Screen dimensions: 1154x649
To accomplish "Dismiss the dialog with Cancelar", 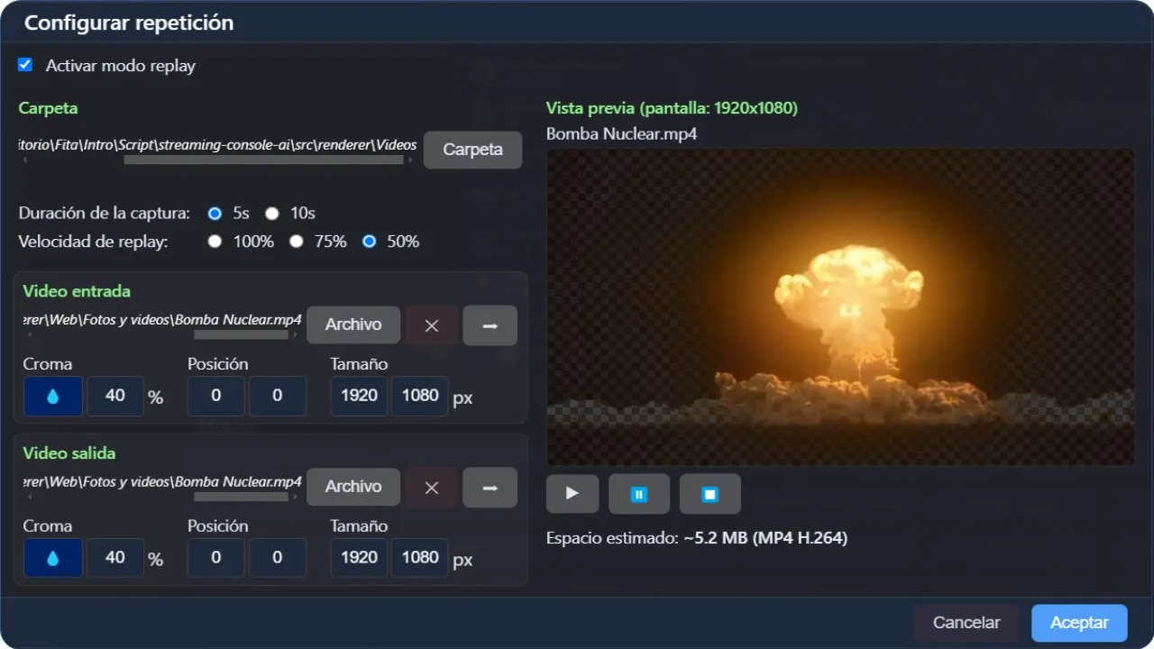I will tap(966, 622).
